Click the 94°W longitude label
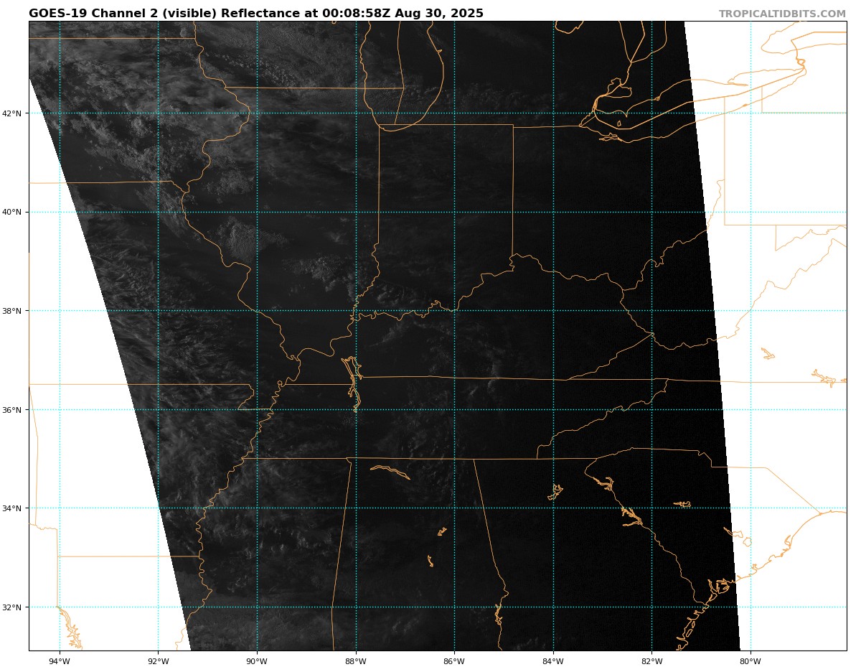861x667 pixels. [x=60, y=661]
